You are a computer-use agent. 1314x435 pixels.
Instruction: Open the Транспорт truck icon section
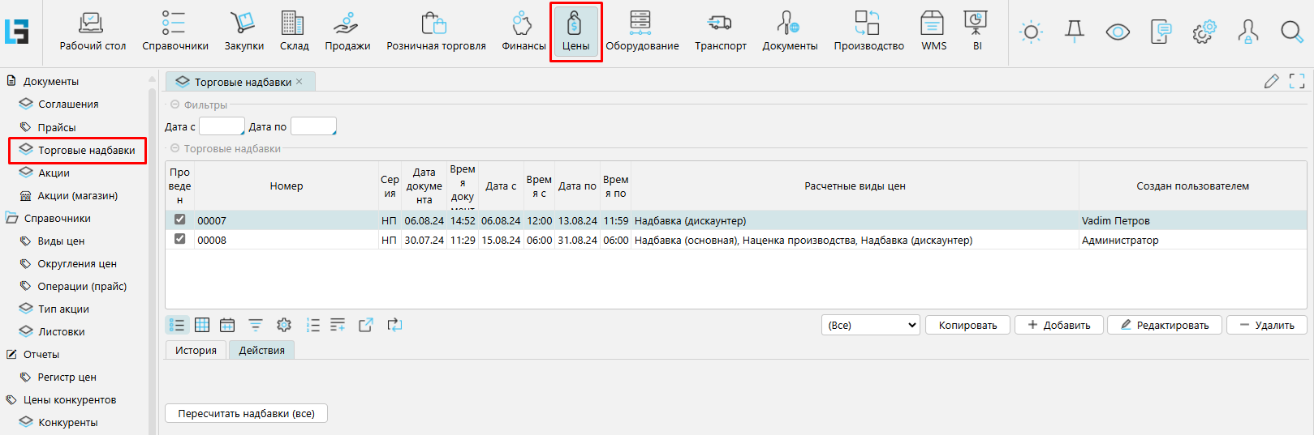pyautogui.click(x=720, y=32)
